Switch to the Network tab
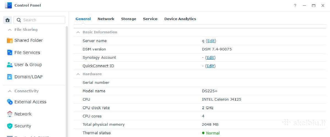 tap(106, 19)
